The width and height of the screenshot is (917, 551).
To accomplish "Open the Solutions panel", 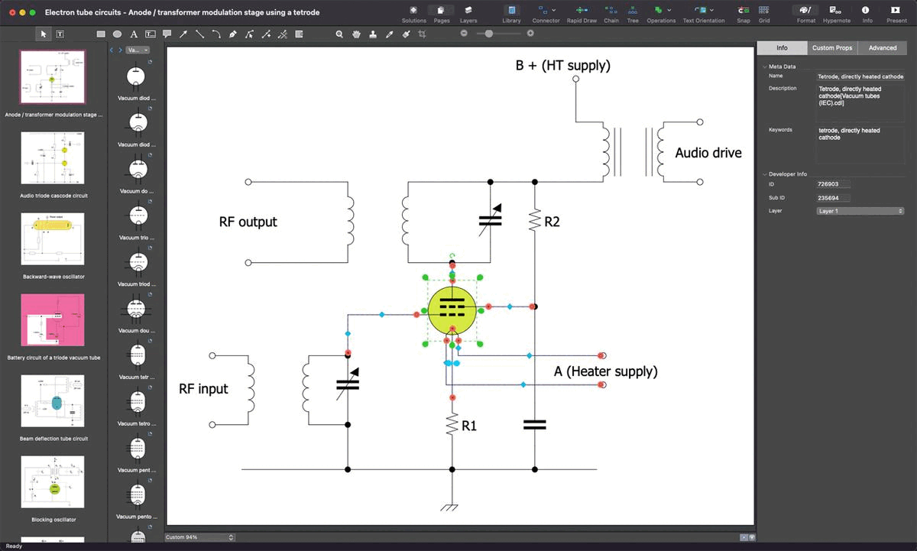I will (x=413, y=11).
